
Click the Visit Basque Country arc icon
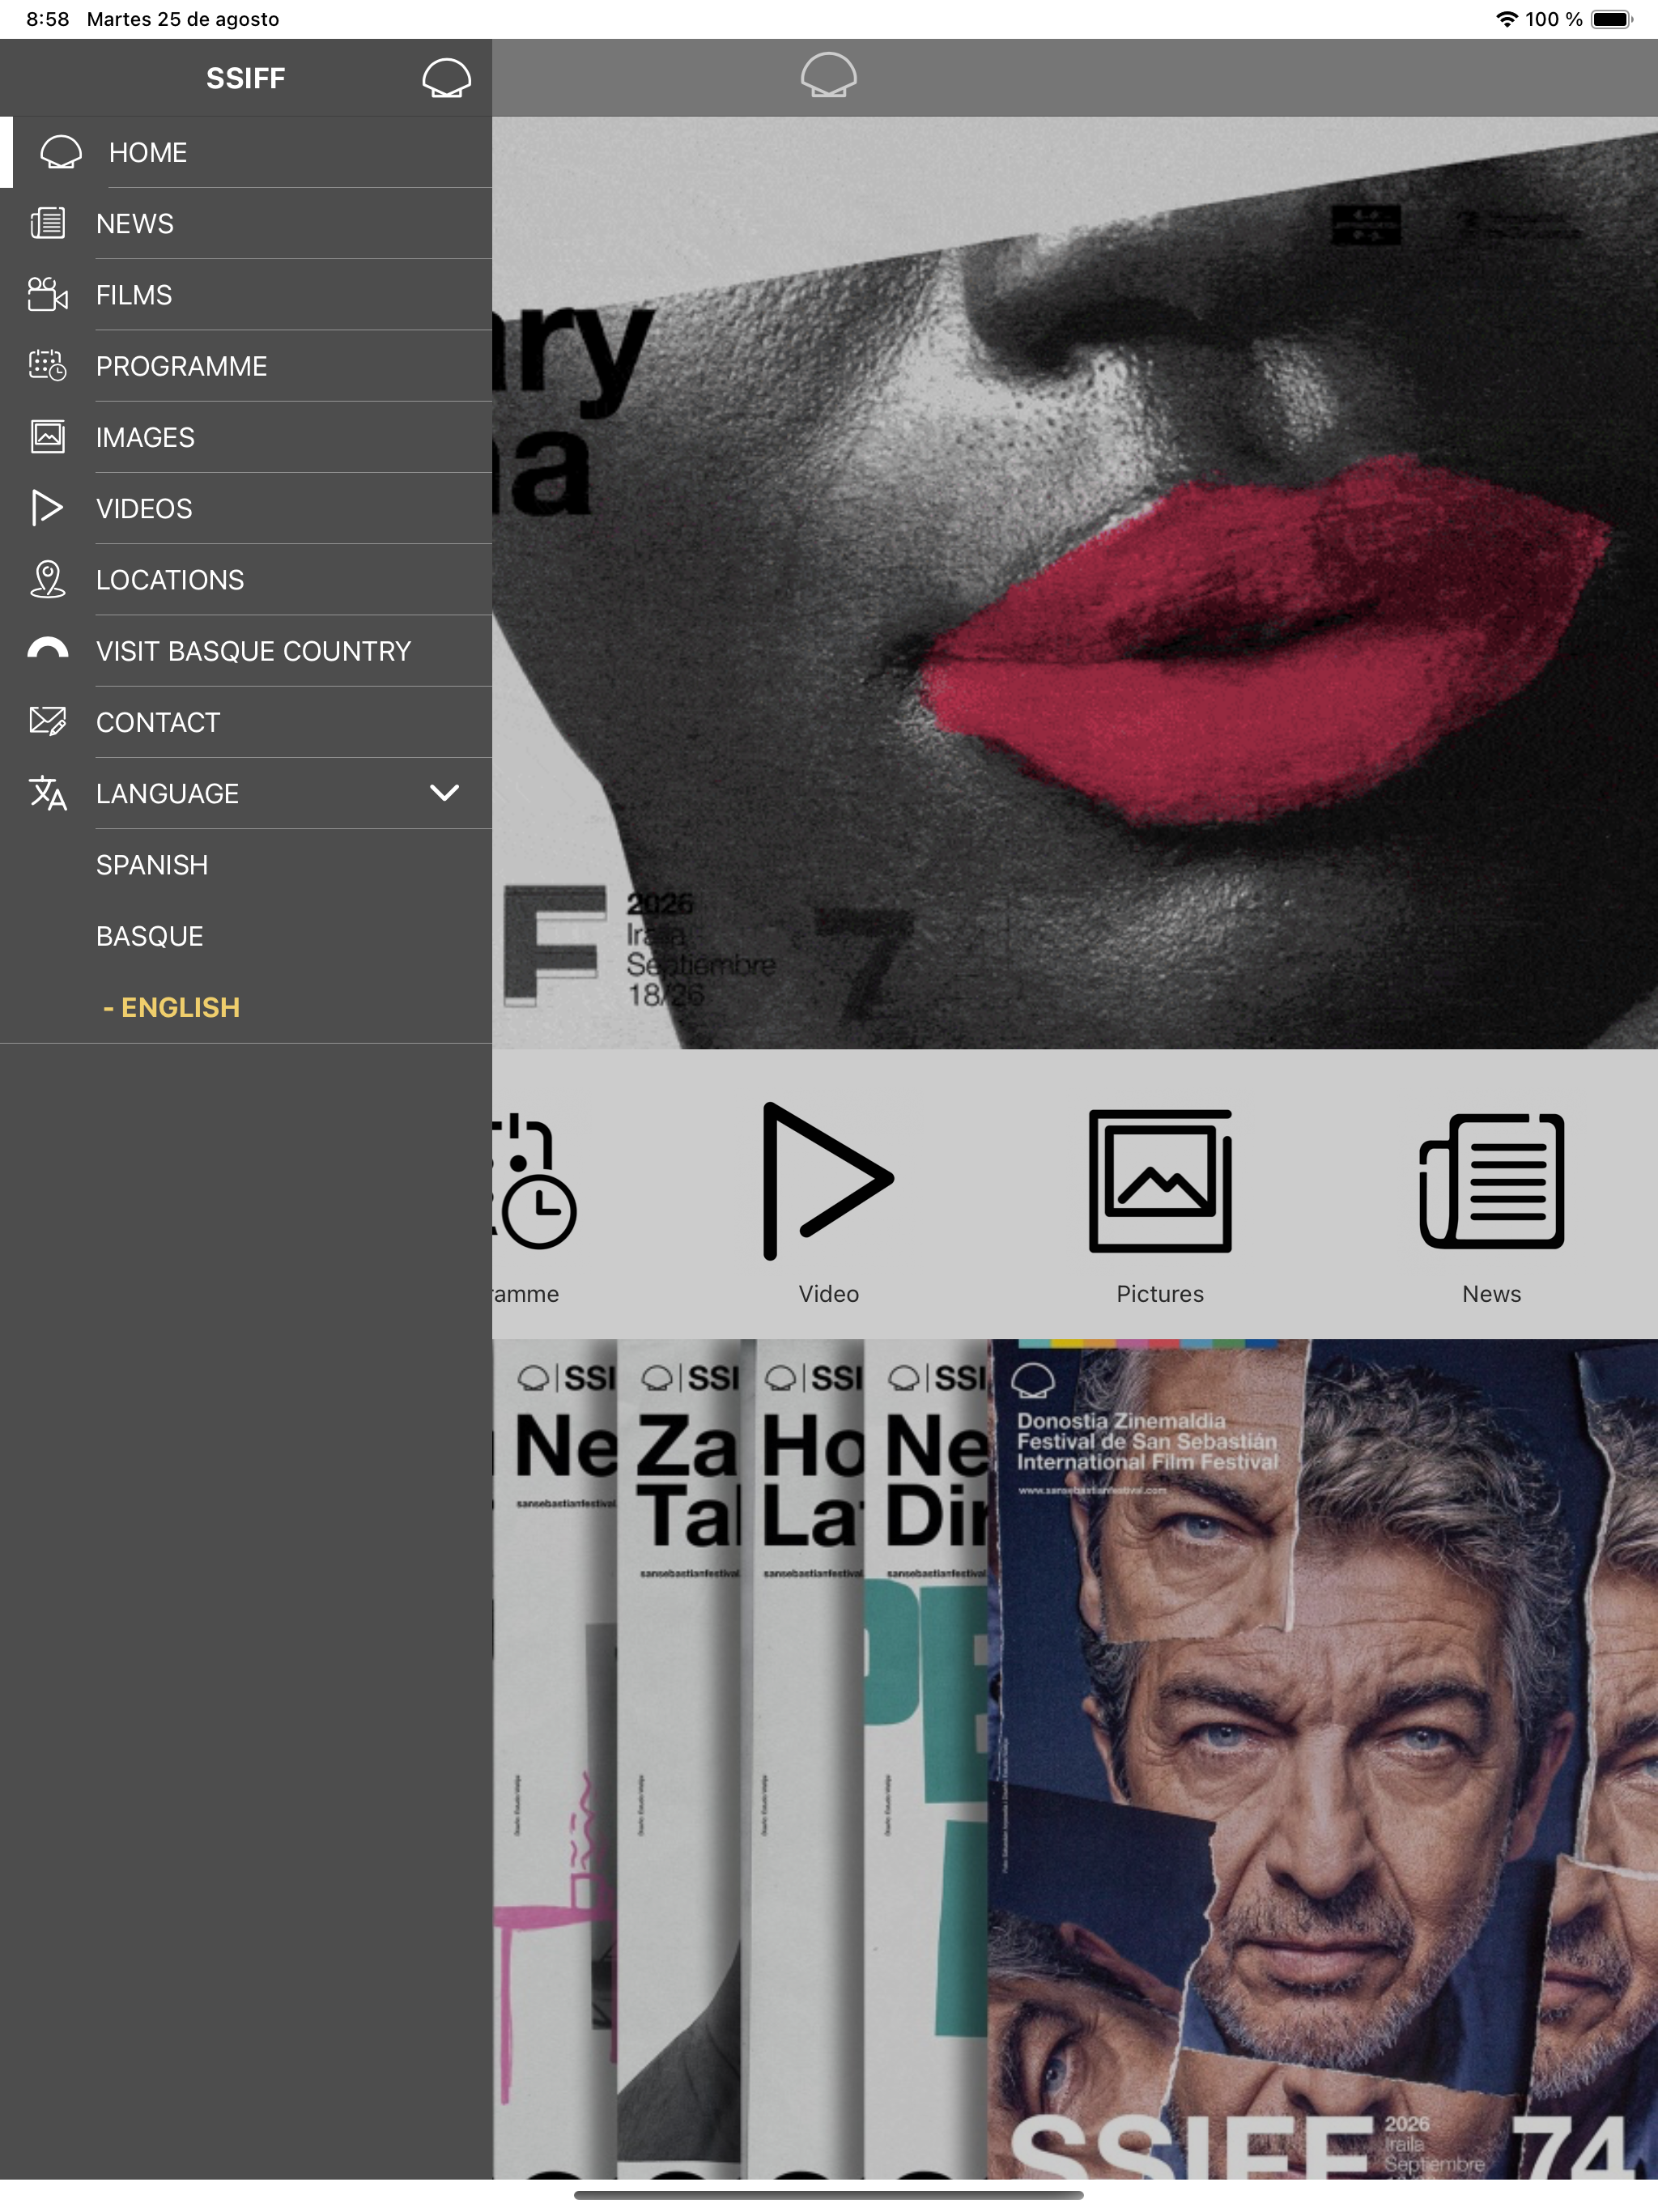pyautogui.click(x=48, y=648)
